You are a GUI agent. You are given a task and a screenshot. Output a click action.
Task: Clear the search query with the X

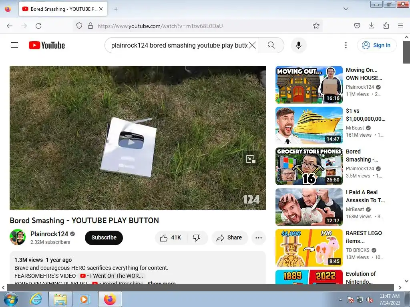(252, 45)
